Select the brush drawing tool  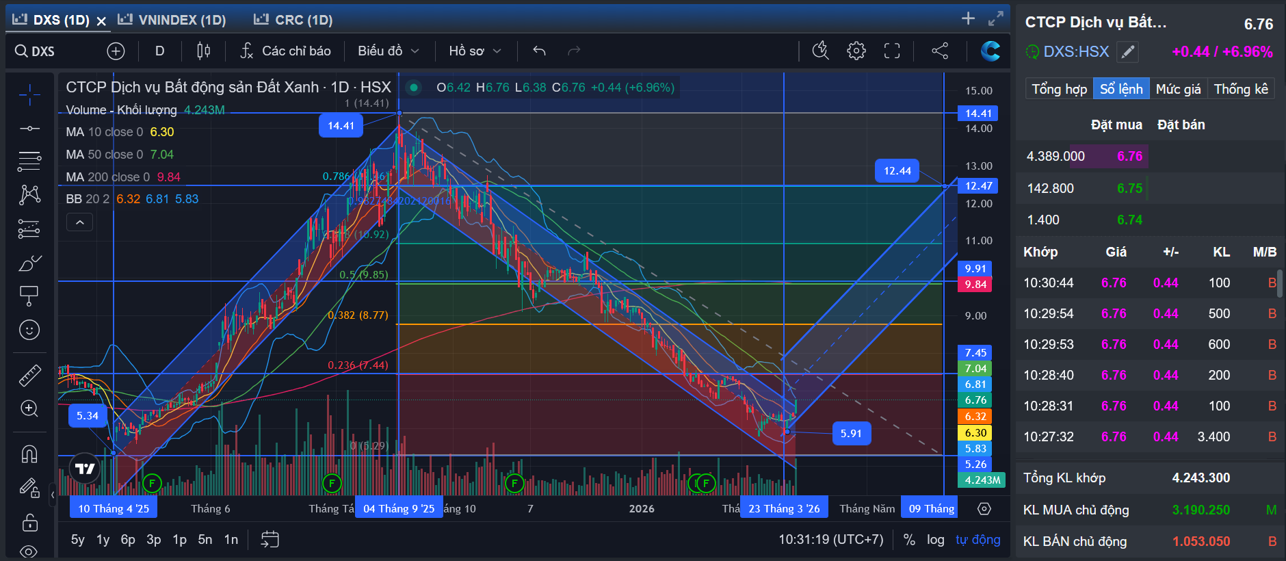pyautogui.click(x=29, y=263)
